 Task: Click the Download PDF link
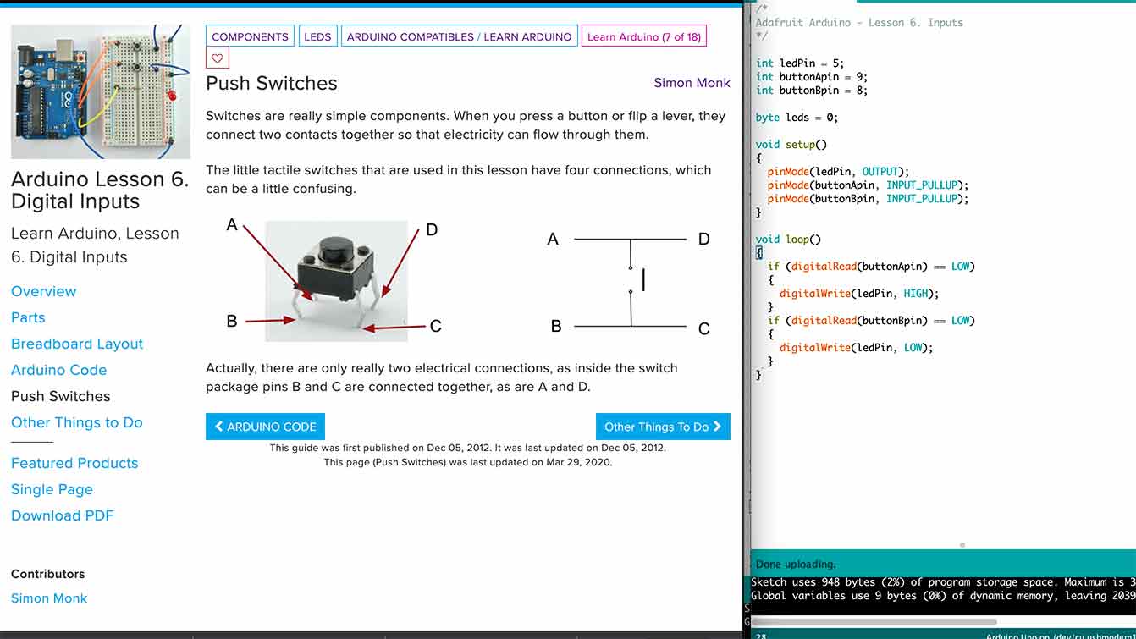[63, 515]
